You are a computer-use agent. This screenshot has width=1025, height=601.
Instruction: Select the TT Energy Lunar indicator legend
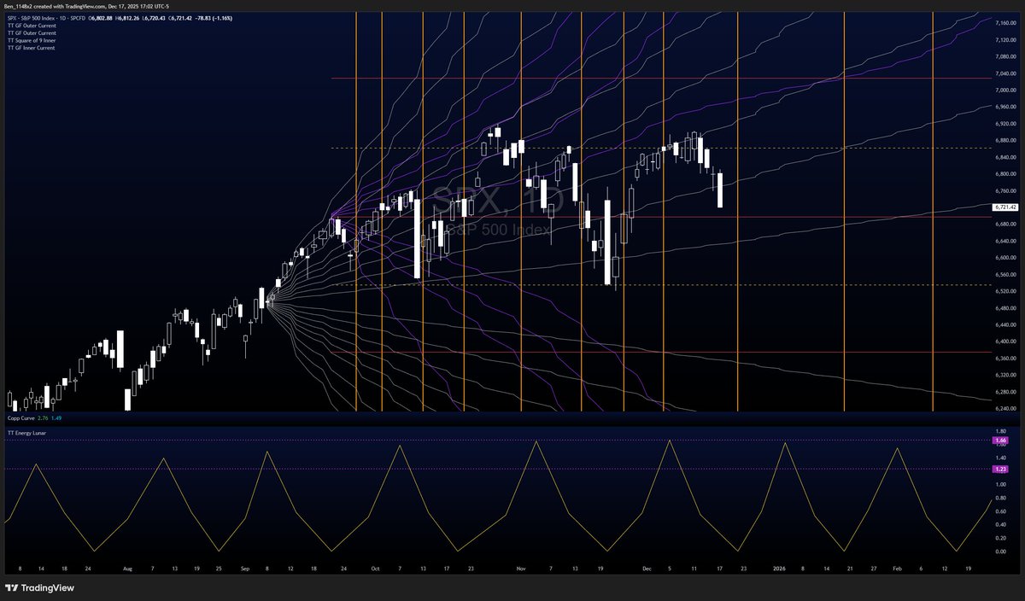(26, 434)
